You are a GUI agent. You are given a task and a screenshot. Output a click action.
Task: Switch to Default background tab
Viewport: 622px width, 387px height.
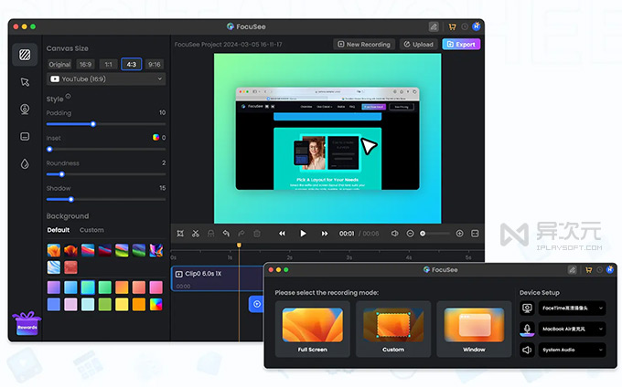point(59,230)
